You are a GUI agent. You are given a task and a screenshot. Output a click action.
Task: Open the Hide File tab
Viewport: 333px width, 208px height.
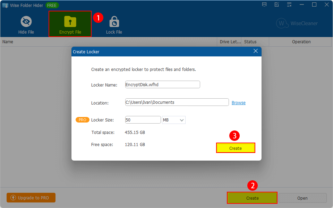coord(26,25)
